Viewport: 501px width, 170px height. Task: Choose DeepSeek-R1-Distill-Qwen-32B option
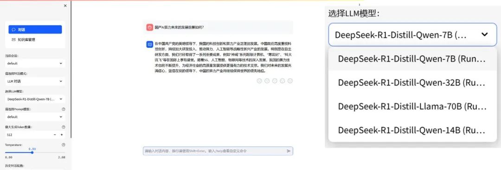tap(412, 82)
